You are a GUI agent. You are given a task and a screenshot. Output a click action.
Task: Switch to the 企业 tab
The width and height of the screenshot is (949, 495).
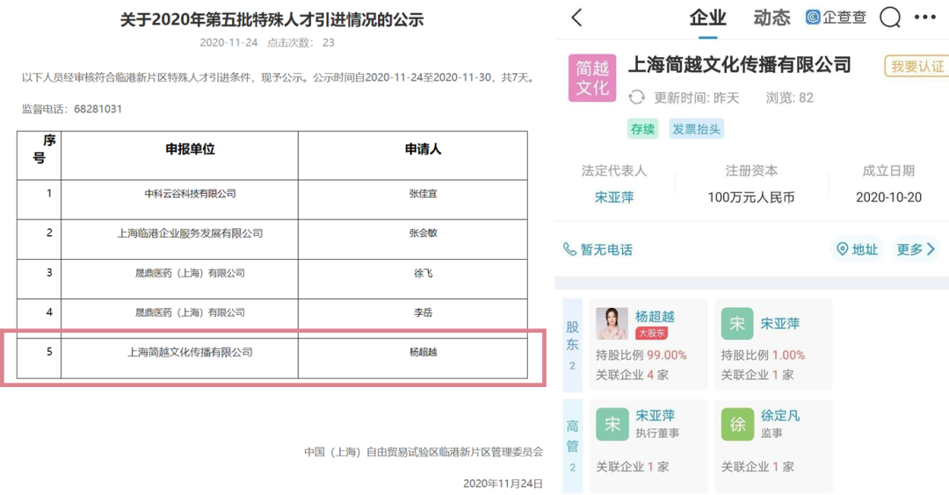tap(707, 18)
